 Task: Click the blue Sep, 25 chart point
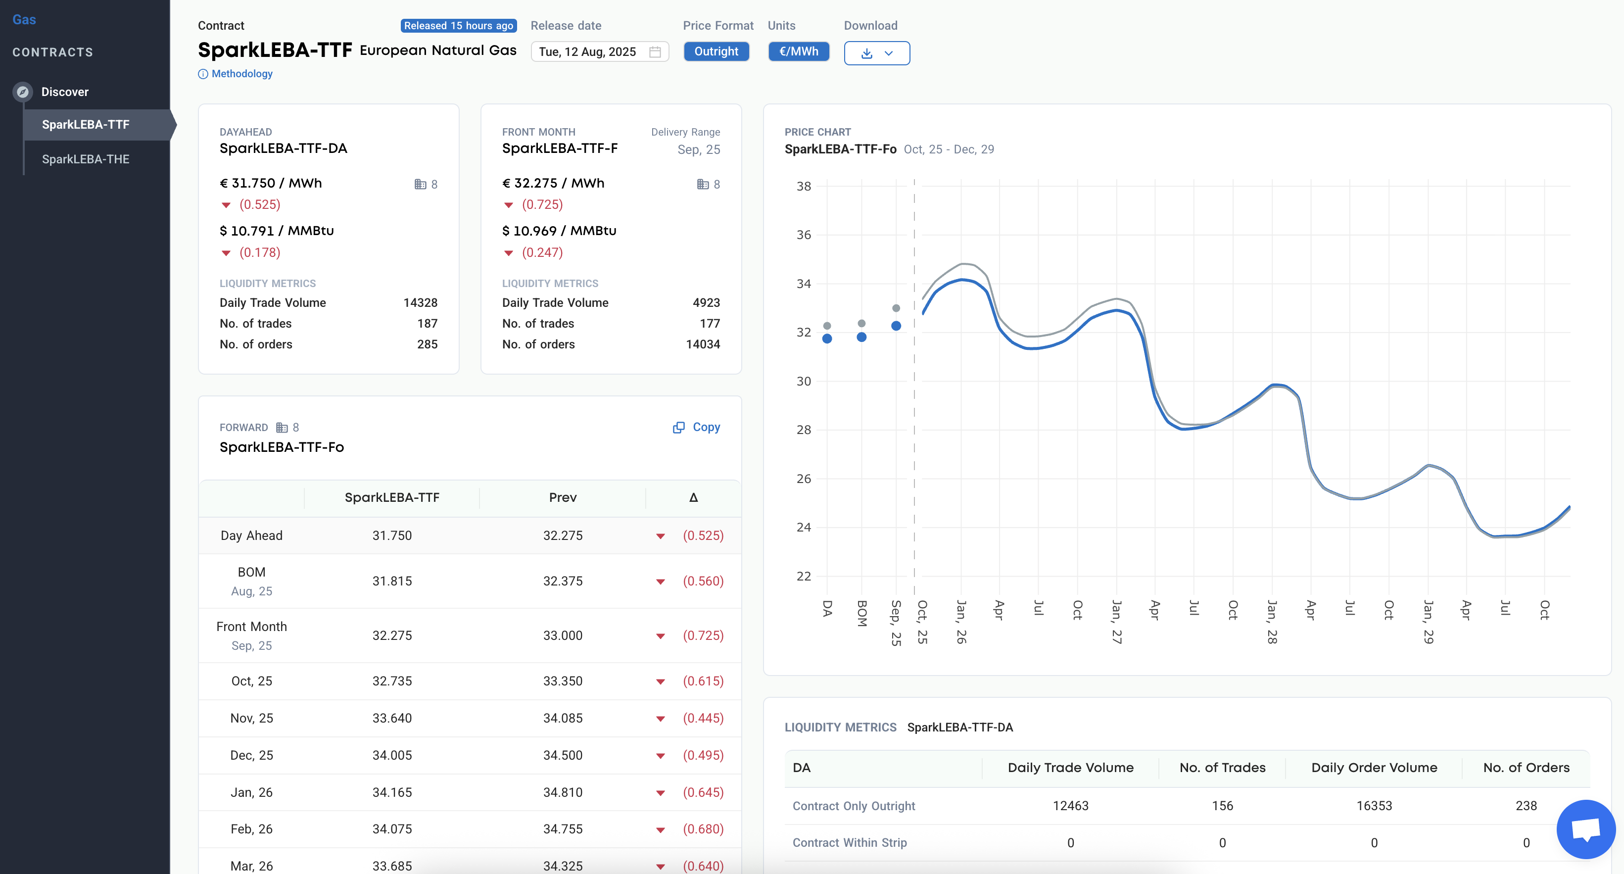[x=896, y=326]
